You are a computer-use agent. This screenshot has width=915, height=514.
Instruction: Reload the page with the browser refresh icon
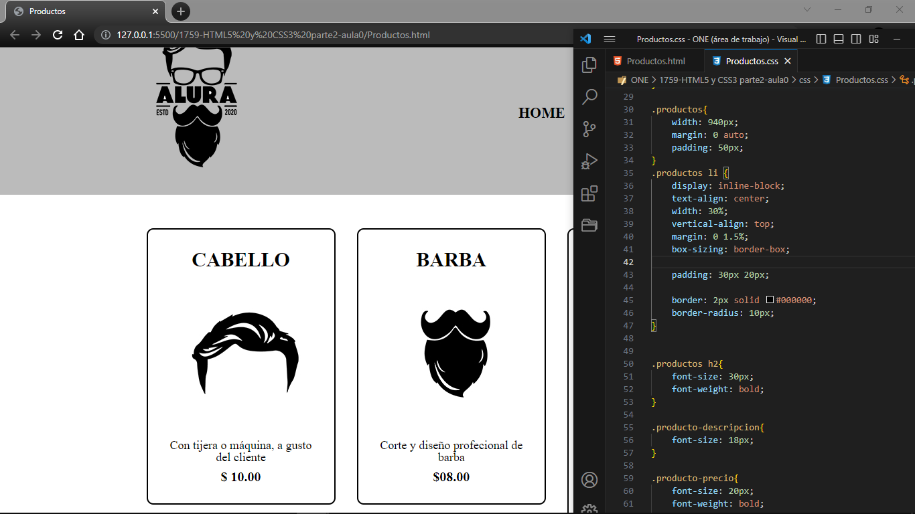coord(58,36)
